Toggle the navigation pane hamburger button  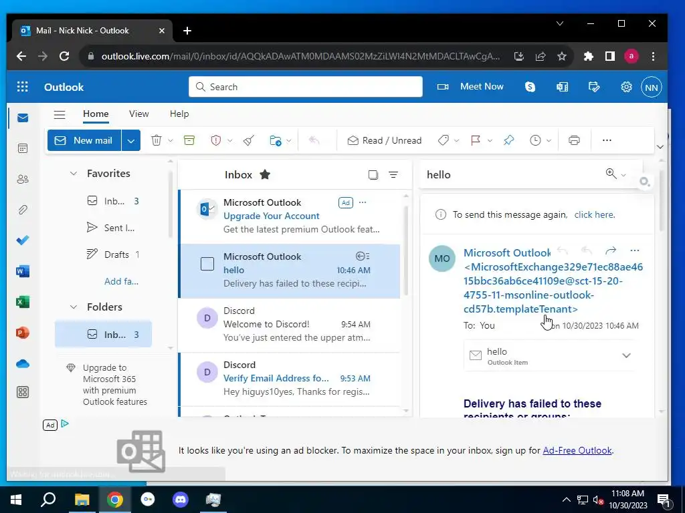tap(60, 115)
